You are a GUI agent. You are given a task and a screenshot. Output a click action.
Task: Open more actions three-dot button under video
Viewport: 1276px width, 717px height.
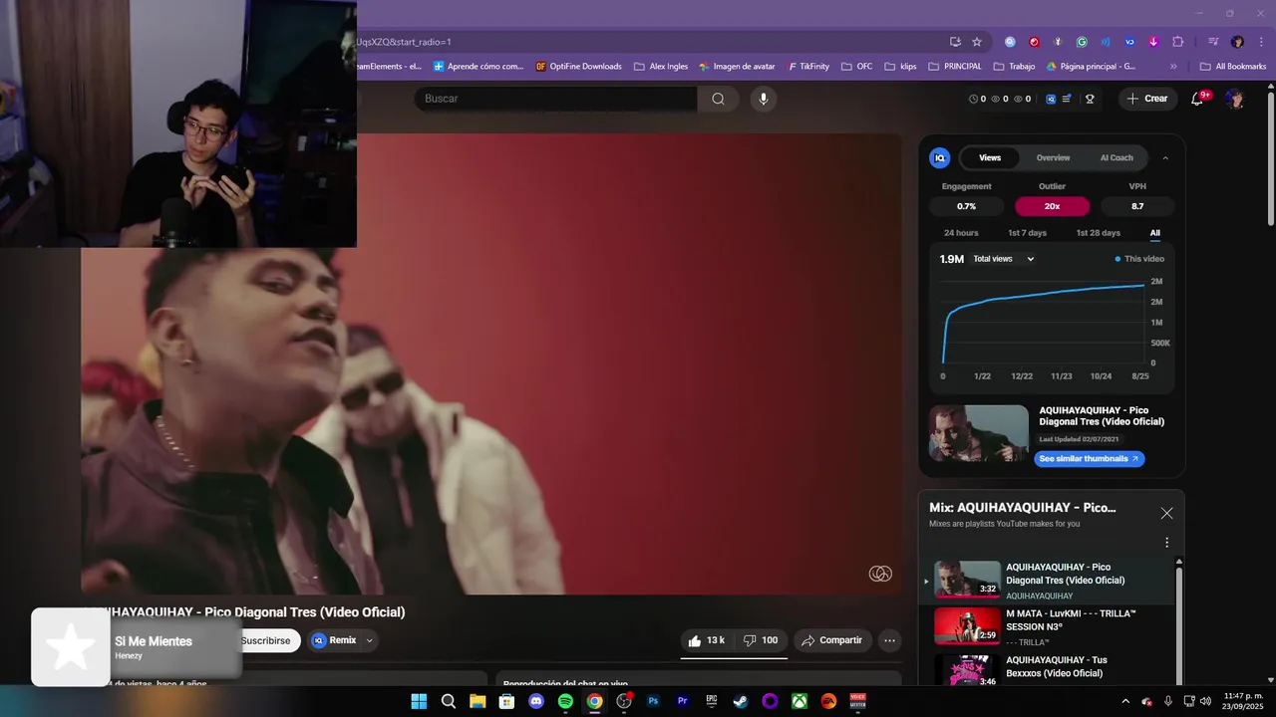pos(889,640)
